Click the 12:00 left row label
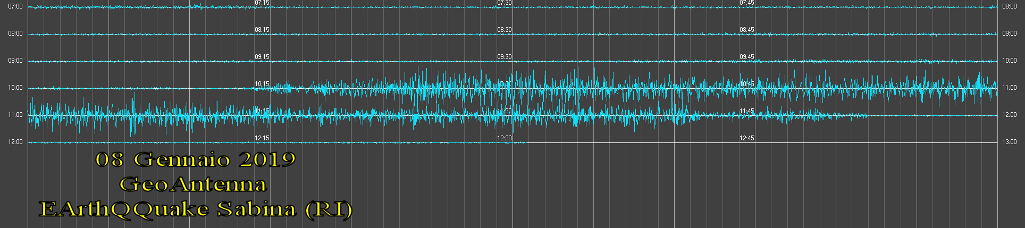The image size is (1025, 228). tap(15, 142)
